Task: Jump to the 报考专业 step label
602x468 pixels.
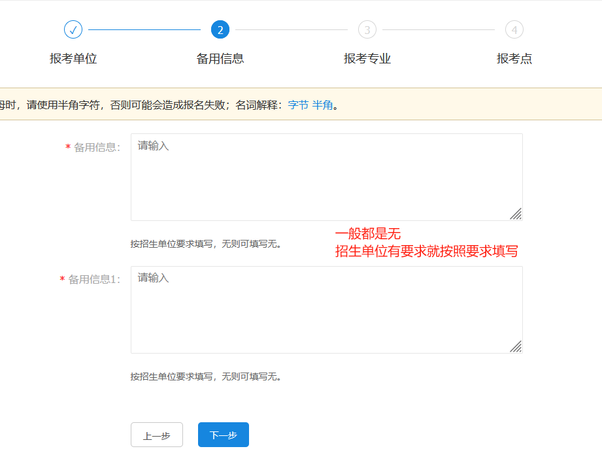Action: (367, 59)
